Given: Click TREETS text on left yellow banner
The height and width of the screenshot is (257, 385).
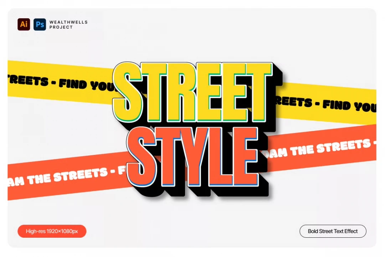Looking at the screenshot, I should [28, 80].
